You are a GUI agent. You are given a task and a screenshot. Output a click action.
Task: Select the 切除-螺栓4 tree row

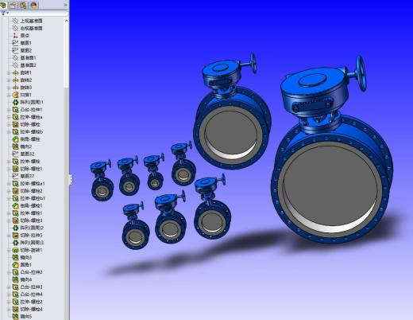[x=27, y=310]
